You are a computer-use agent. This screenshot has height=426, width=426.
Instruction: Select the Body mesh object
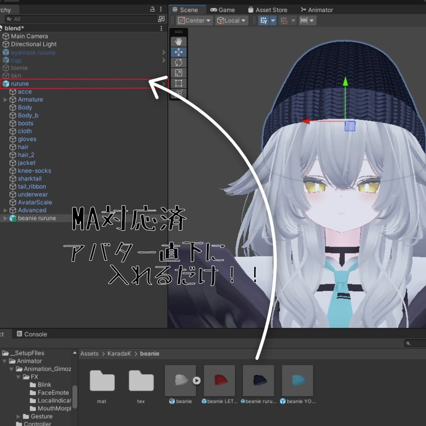(x=25, y=107)
